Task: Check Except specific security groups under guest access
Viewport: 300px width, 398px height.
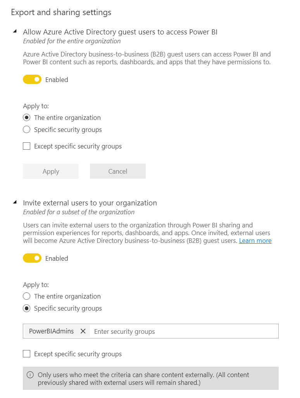Action: pyautogui.click(x=26, y=146)
